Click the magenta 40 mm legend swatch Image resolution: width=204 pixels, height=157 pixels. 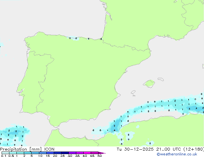pyautogui.click(x=87, y=153)
